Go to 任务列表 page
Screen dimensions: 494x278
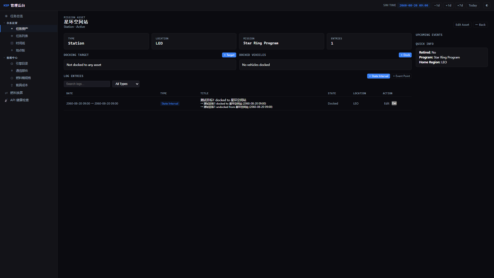pyautogui.click(x=29, y=36)
